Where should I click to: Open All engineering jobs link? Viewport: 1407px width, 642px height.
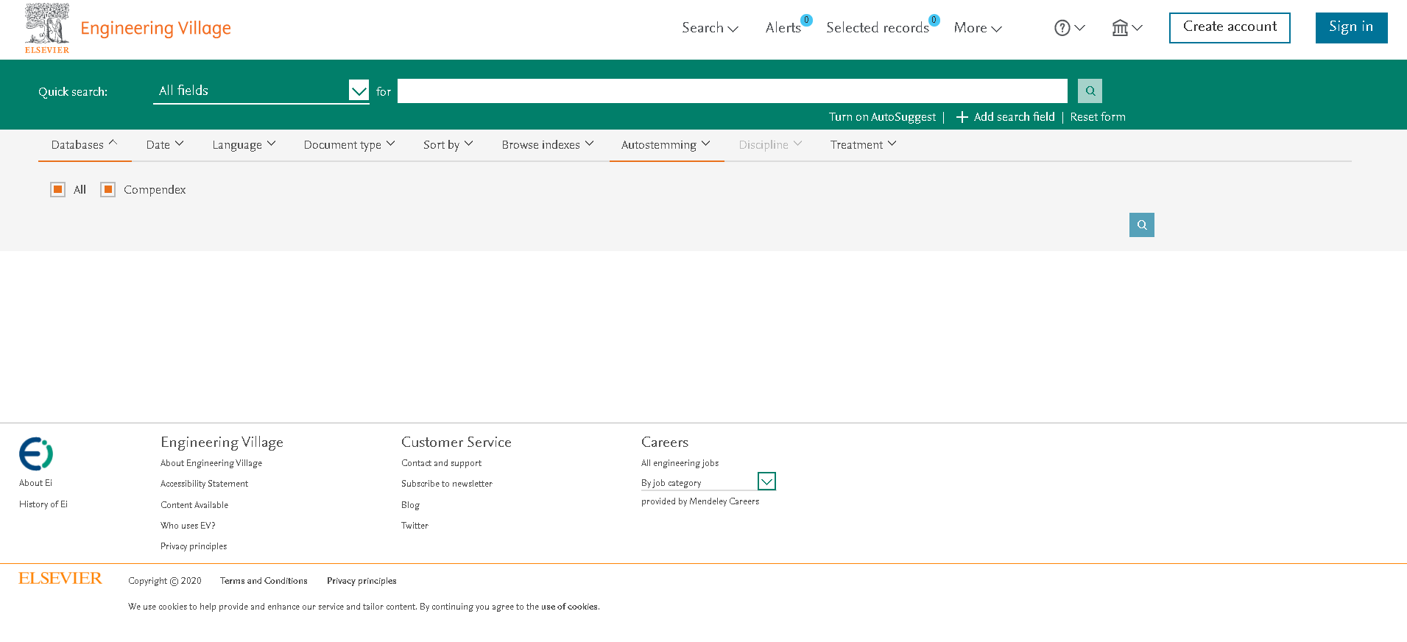pyautogui.click(x=680, y=463)
